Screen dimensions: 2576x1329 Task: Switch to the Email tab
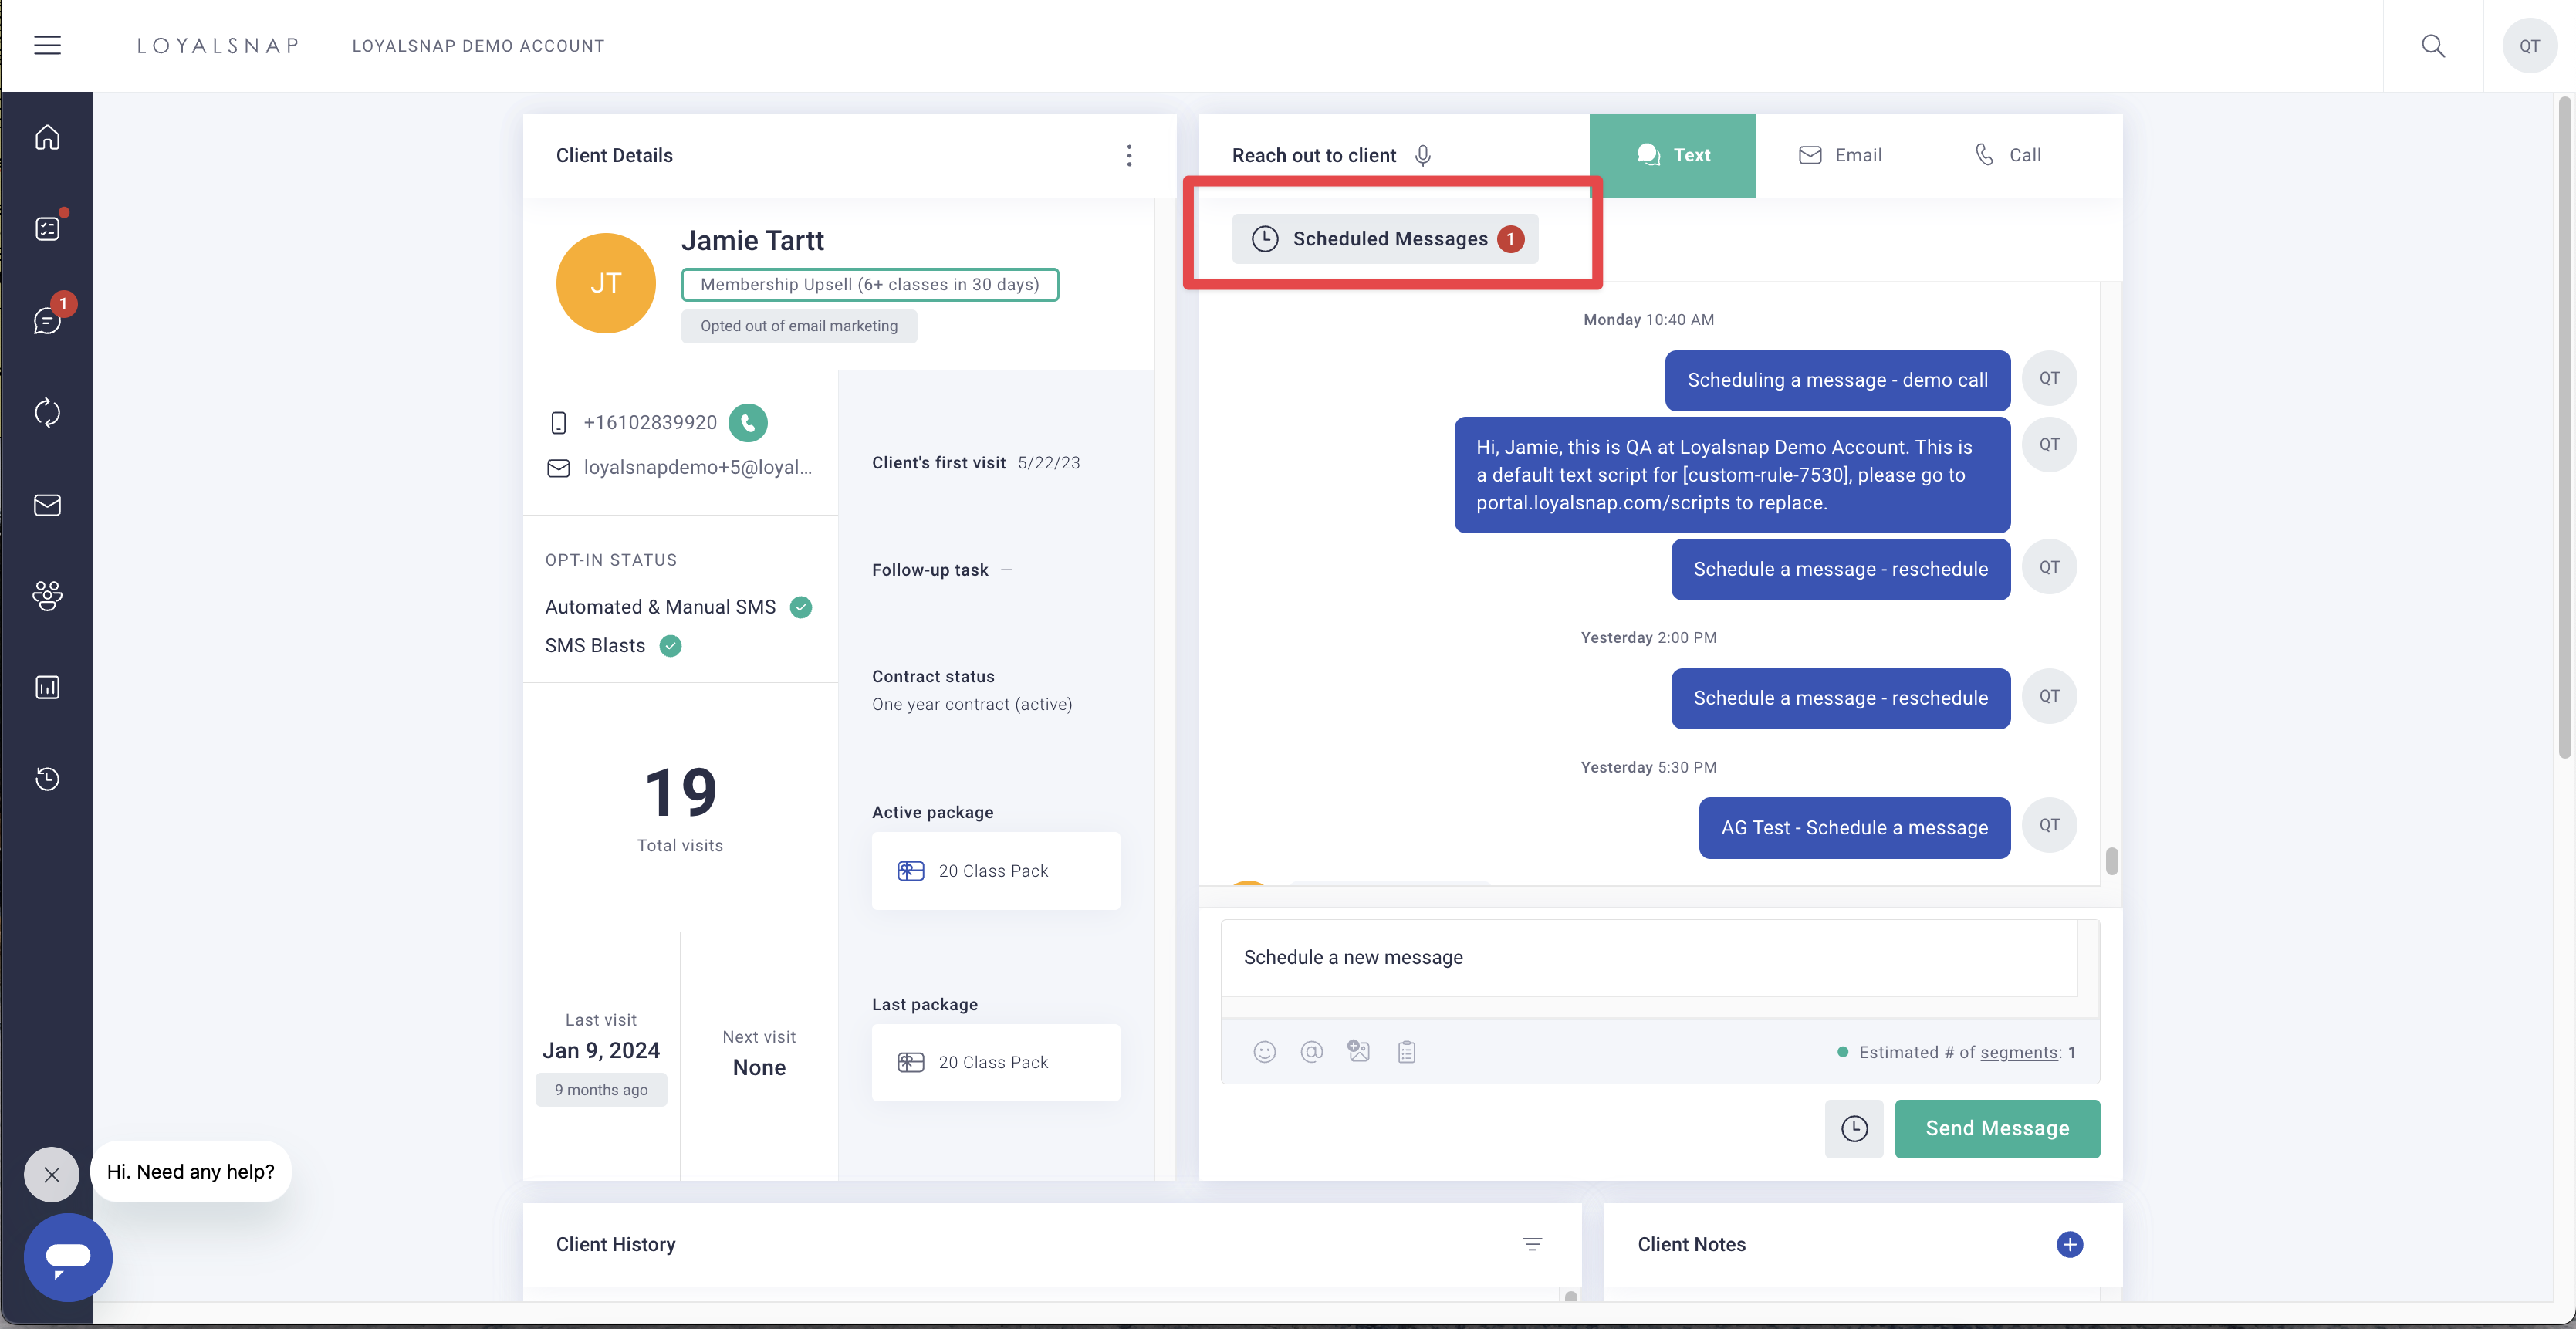pyautogui.click(x=1840, y=155)
